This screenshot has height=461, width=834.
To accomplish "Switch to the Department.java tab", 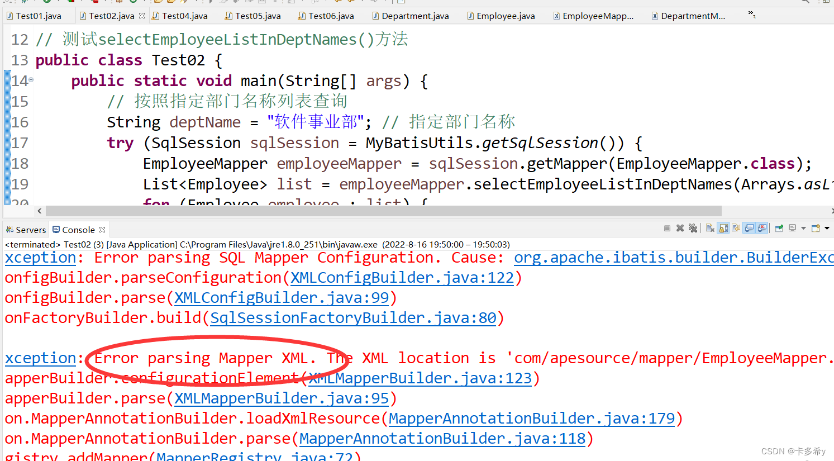I will pos(411,16).
